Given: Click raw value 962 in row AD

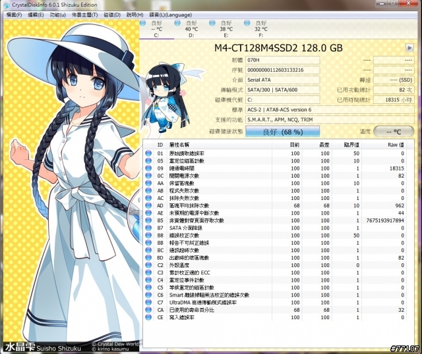Looking at the screenshot, I should [x=400, y=205].
